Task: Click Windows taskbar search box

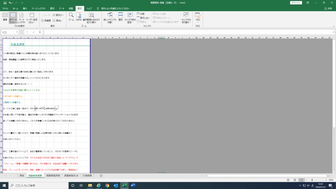Action: [x=38, y=185]
